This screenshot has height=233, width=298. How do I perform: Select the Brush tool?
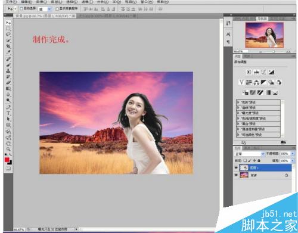(x=8, y=65)
